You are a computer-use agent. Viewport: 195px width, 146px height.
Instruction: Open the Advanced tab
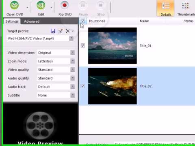pos(32,21)
